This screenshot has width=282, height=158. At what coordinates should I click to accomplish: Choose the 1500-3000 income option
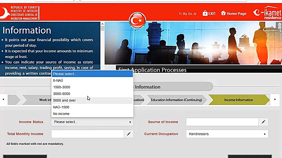coord(92,87)
